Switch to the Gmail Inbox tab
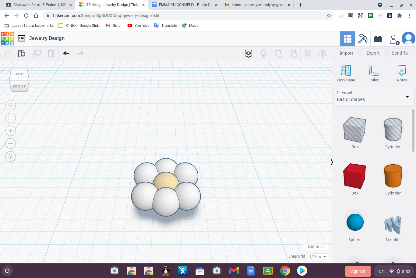The image size is (416, 278). [x=257, y=5]
